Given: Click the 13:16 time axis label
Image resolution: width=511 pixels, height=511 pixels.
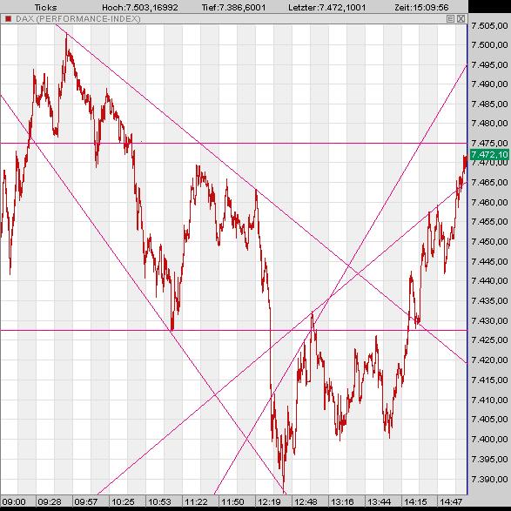Looking at the screenshot, I should [x=342, y=502].
